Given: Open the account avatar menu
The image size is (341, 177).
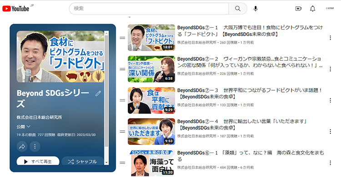Looking at the screenshot, I should coord(330,9).
